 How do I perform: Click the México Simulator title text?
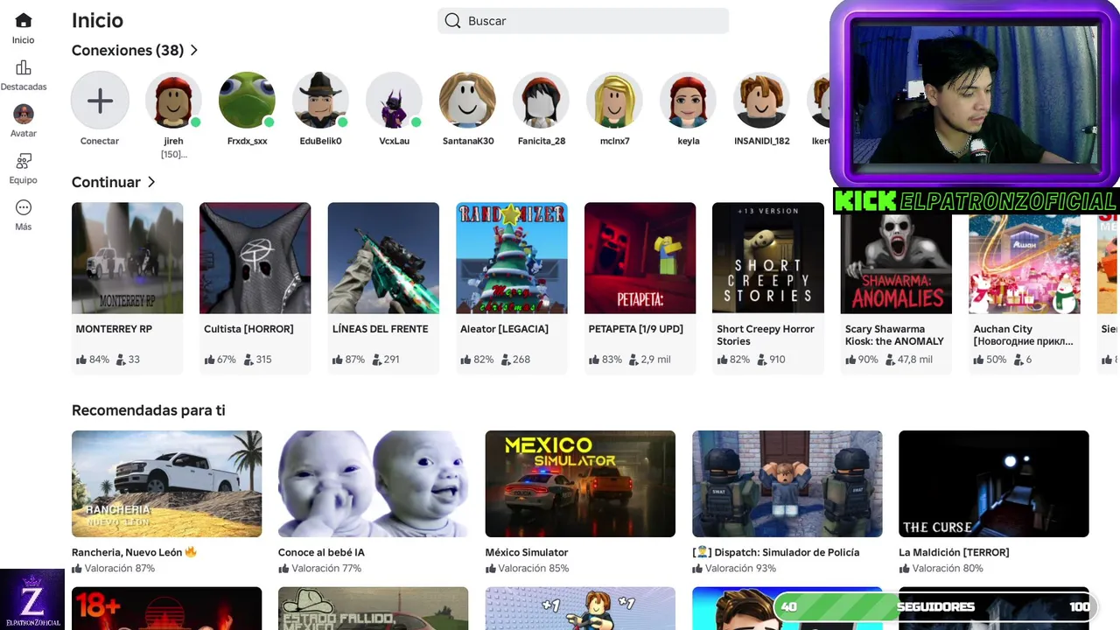point(527,552)
